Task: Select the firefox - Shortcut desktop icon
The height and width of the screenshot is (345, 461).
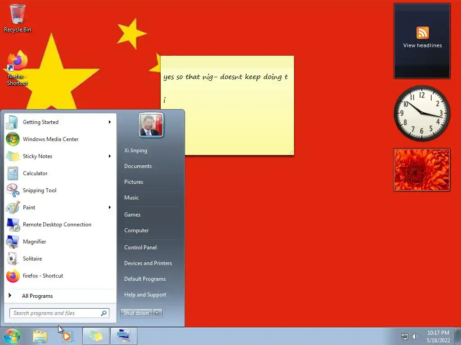Action: [x=18, y=68]
